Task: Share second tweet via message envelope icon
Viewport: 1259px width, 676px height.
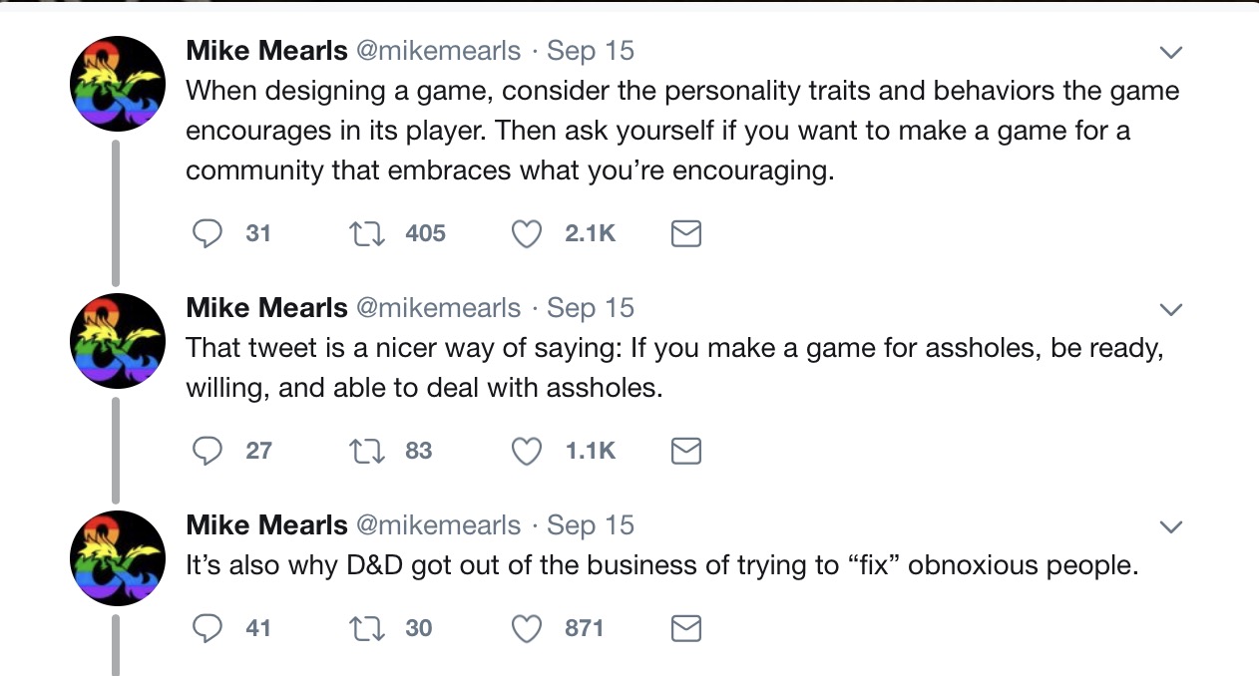Action: point(685,452)
